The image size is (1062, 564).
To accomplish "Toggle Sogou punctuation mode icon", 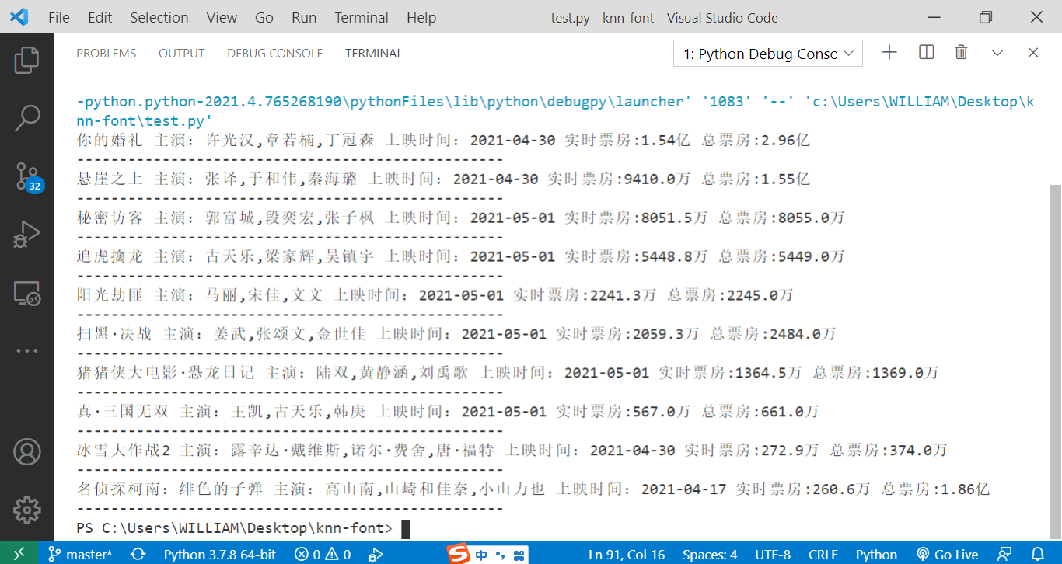I will [x=501, y=555].
